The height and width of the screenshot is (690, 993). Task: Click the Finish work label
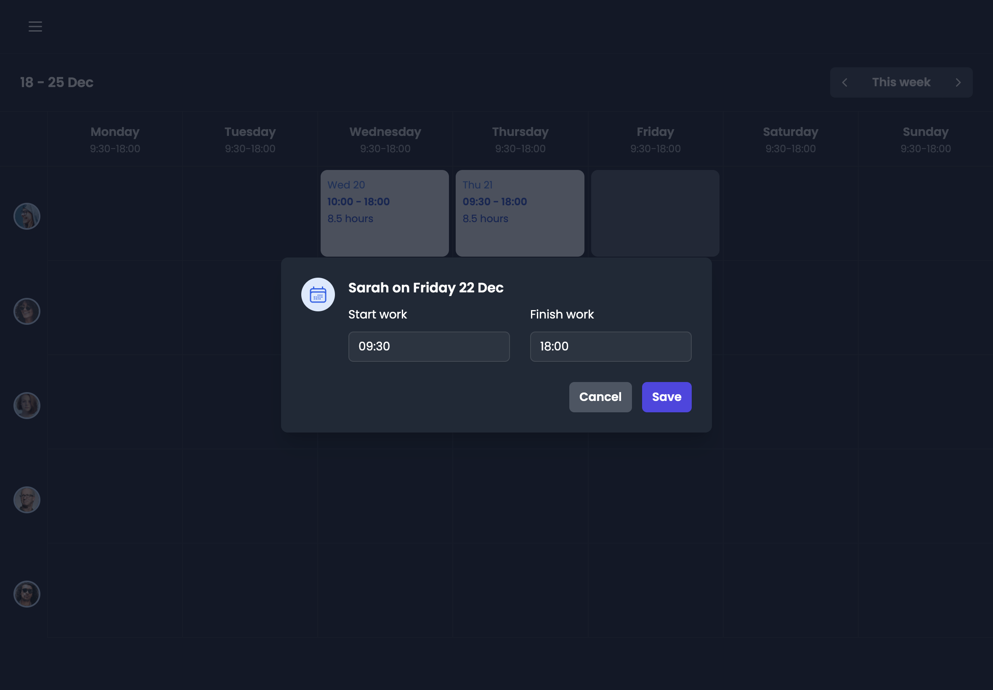tap(562, 314)
